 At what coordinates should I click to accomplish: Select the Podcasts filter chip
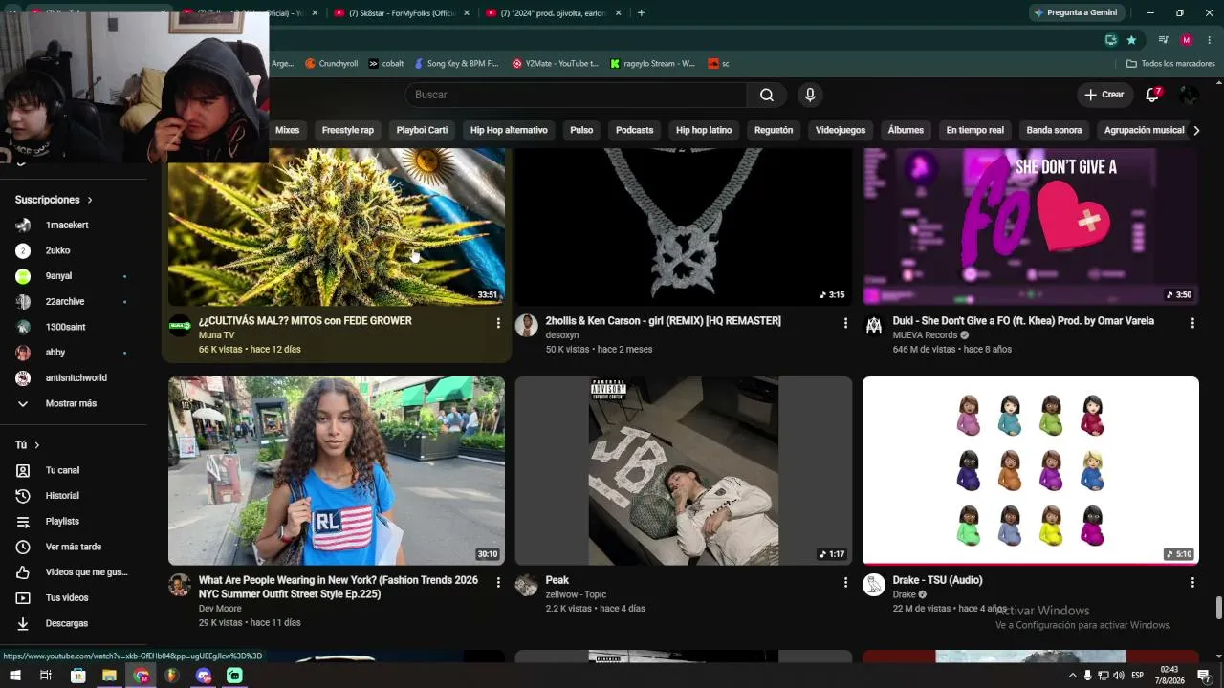(x=635, y=130)
